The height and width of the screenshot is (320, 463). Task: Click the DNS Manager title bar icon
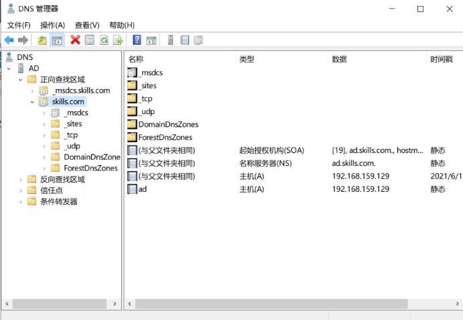pyautogui.click(x=11, y=9)
